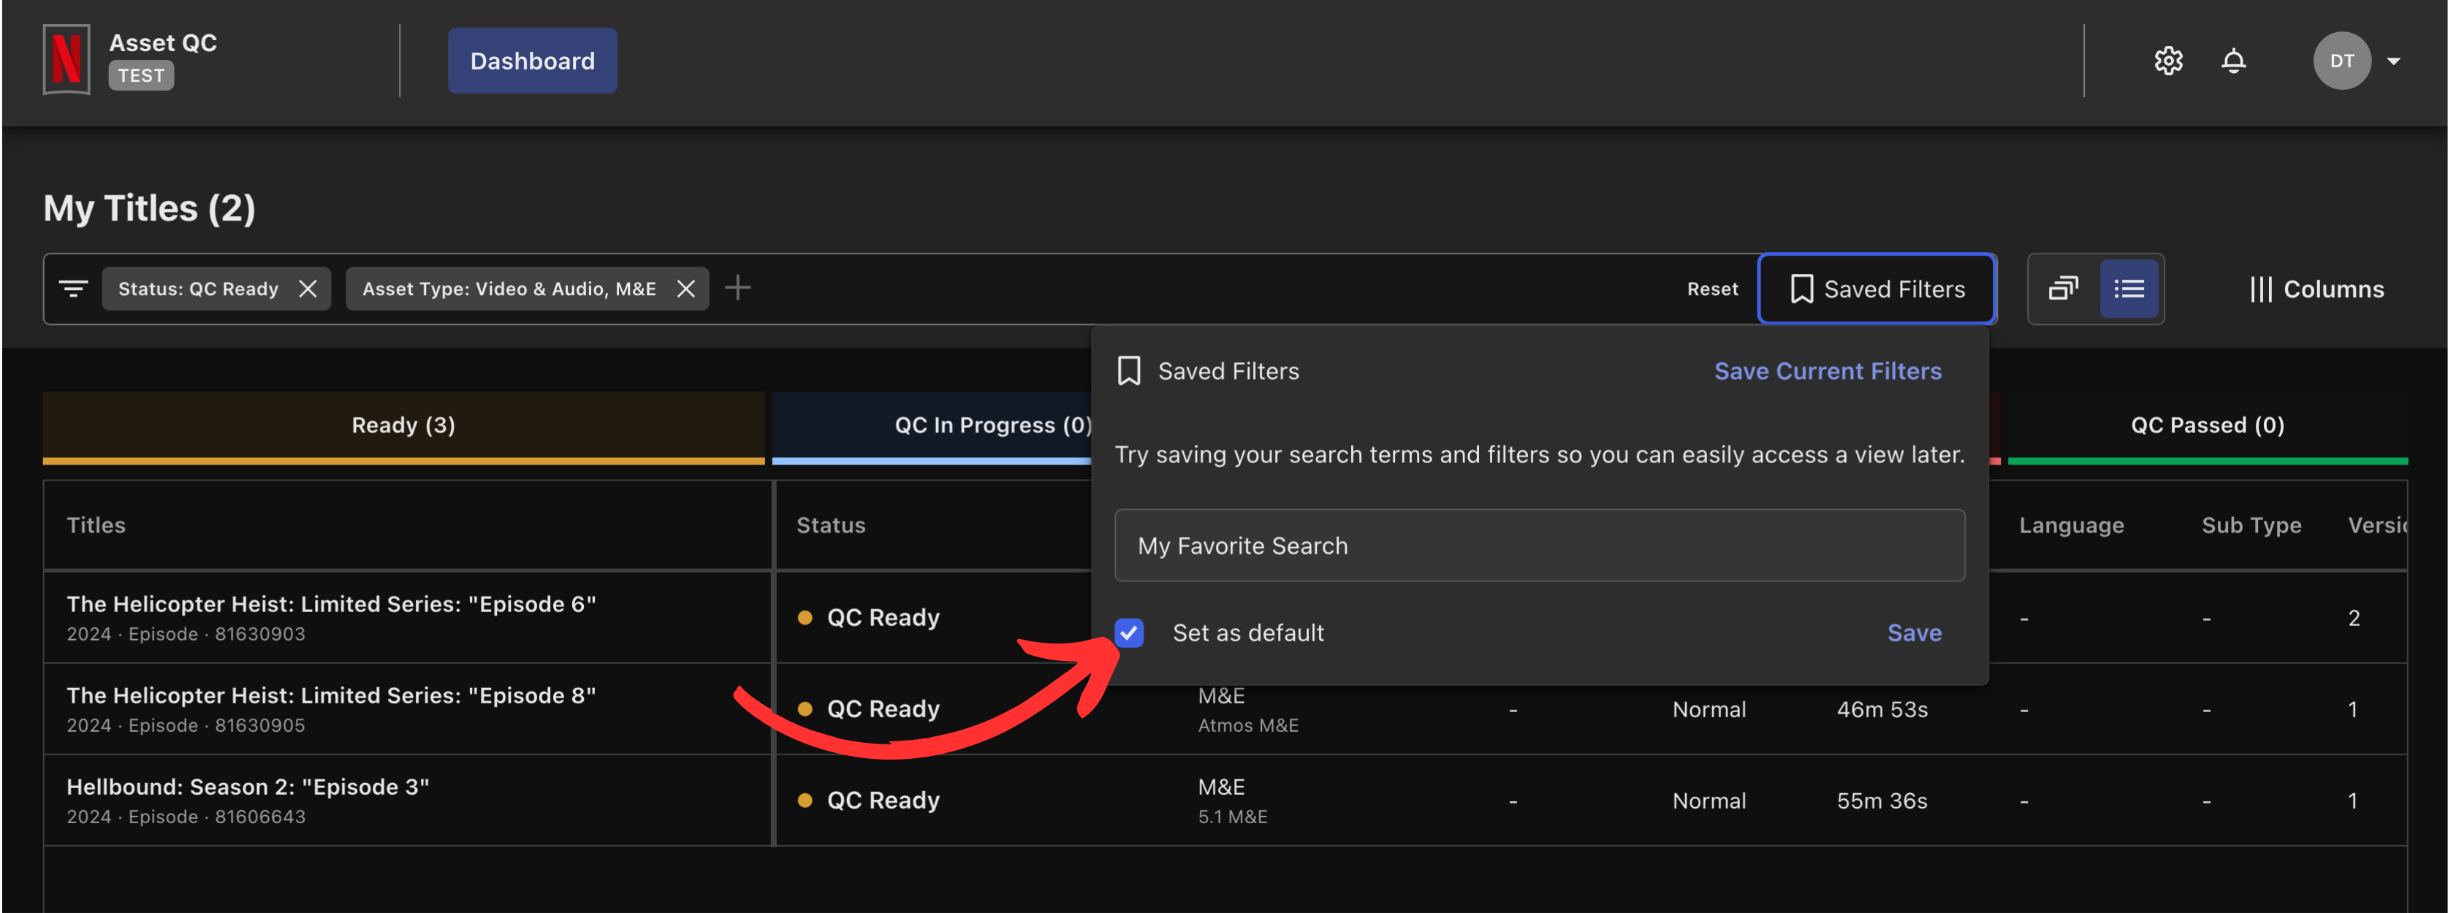Remove the Status: QC Ready filter
2448x913 pixels.
[307, 289]
